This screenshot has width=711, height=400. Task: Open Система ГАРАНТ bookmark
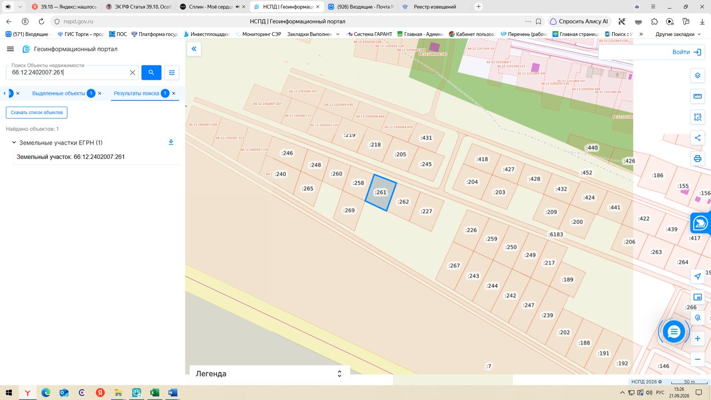(369, 34)
